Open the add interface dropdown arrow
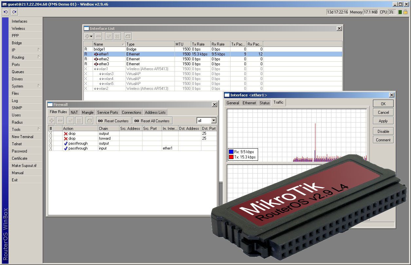Viewport: 411px width, 265px height. [x=92, y=36]
